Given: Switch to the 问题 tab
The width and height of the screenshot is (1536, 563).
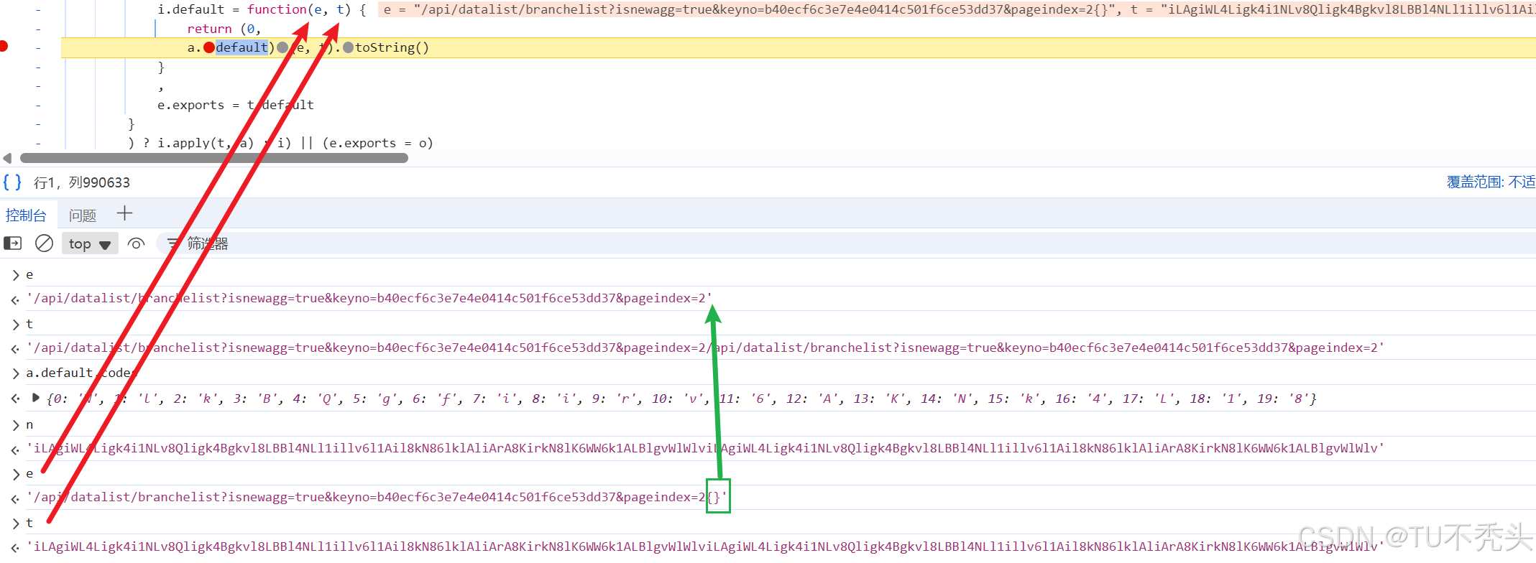Looking at the screenshot, I should pos(83,215).
